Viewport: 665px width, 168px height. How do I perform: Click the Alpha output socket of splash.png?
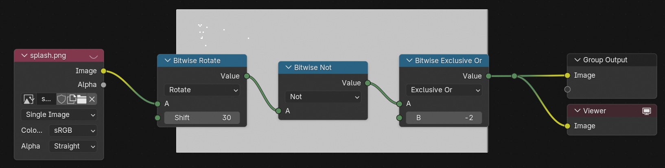click(103, 85)
